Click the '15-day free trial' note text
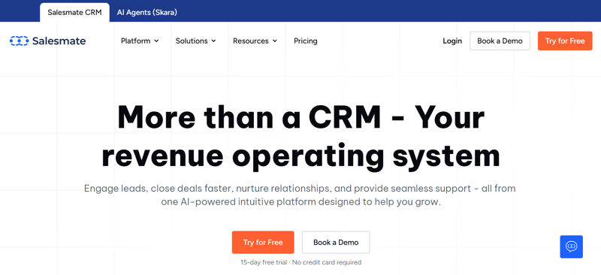The image size is (601, 275). click(x=301, y=263)
